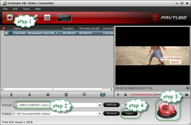Click the Browse button
191x125 pixels.
pos(111,113)
